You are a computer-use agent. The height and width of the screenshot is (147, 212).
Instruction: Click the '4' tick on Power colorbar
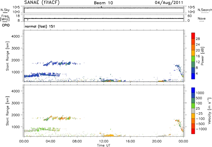(x=197, y=73)
